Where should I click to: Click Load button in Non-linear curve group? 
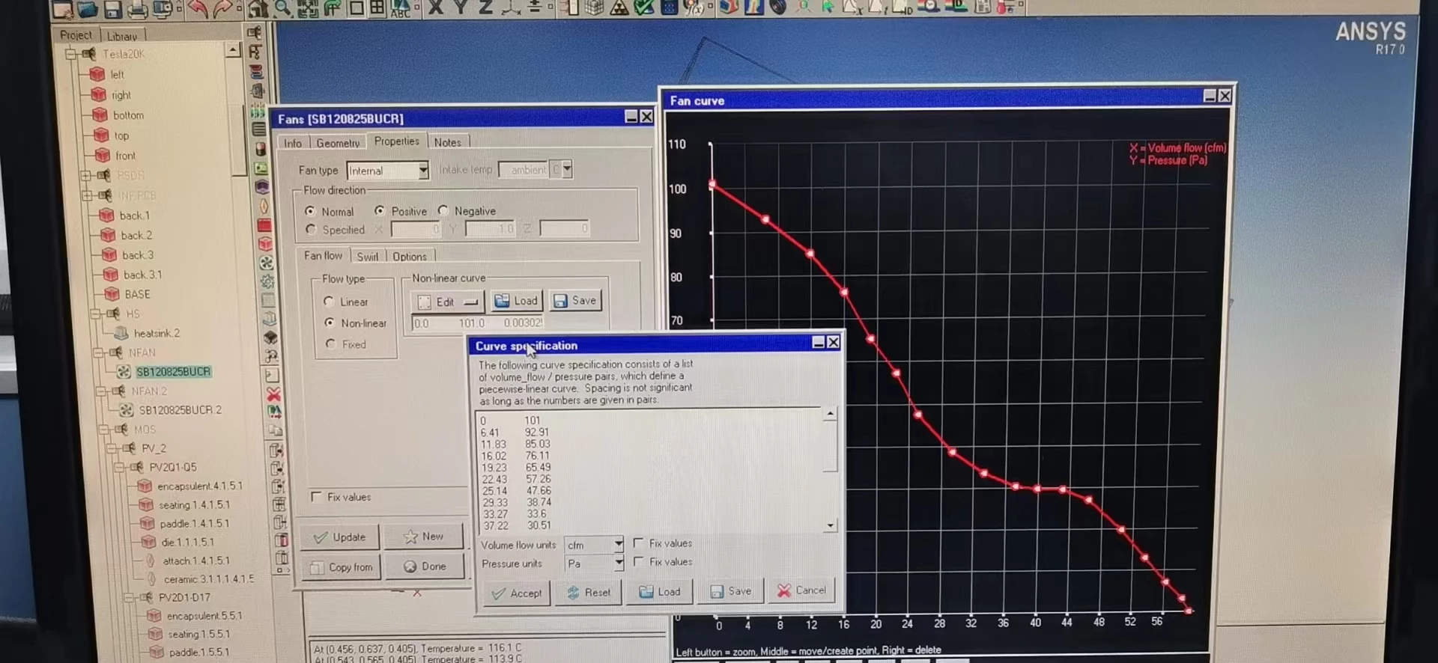(517, 301)
